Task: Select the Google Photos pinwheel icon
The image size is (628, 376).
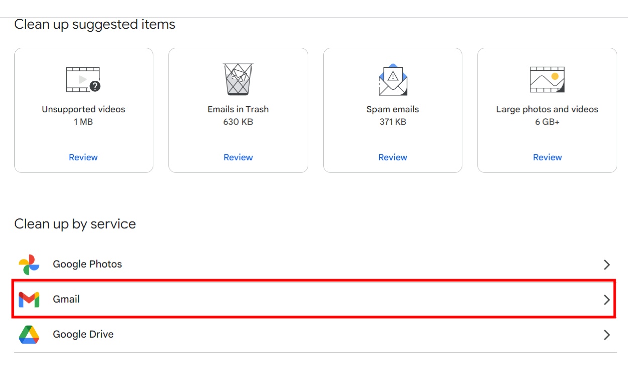Action: (29, 264)
